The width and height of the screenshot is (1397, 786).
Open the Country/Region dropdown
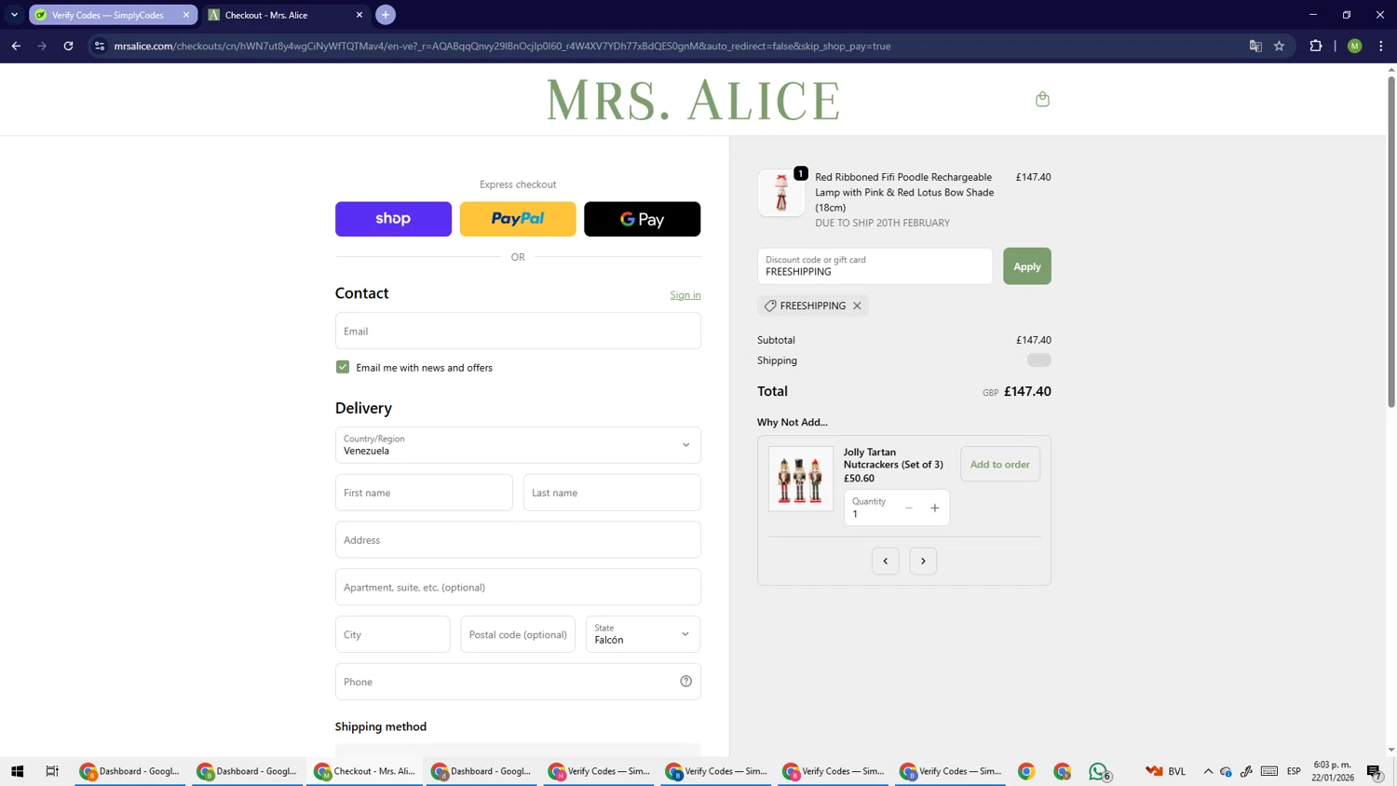pos(518,445)
